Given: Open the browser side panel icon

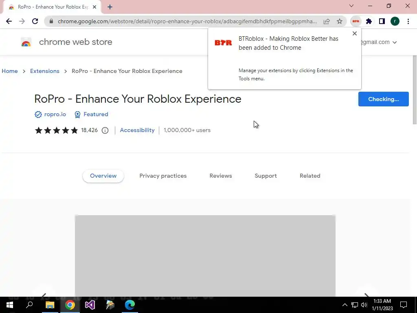Looking at the screenshot, I should pos(382,21).
